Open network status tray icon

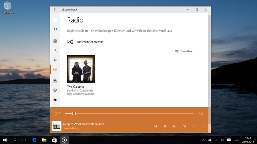[x=216, y=140]
